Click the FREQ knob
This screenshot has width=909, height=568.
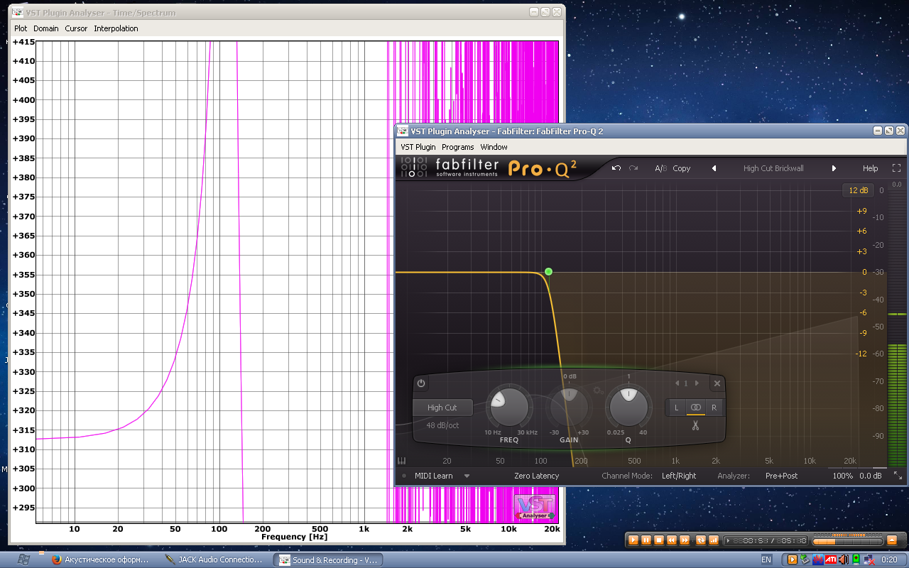coord(509,406)
